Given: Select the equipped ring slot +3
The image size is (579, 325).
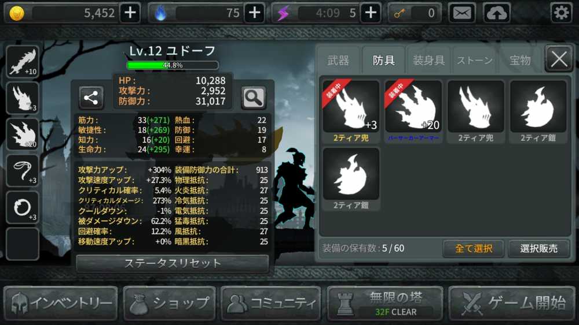Looking at the screenshot, I should (x=23, y=207).
